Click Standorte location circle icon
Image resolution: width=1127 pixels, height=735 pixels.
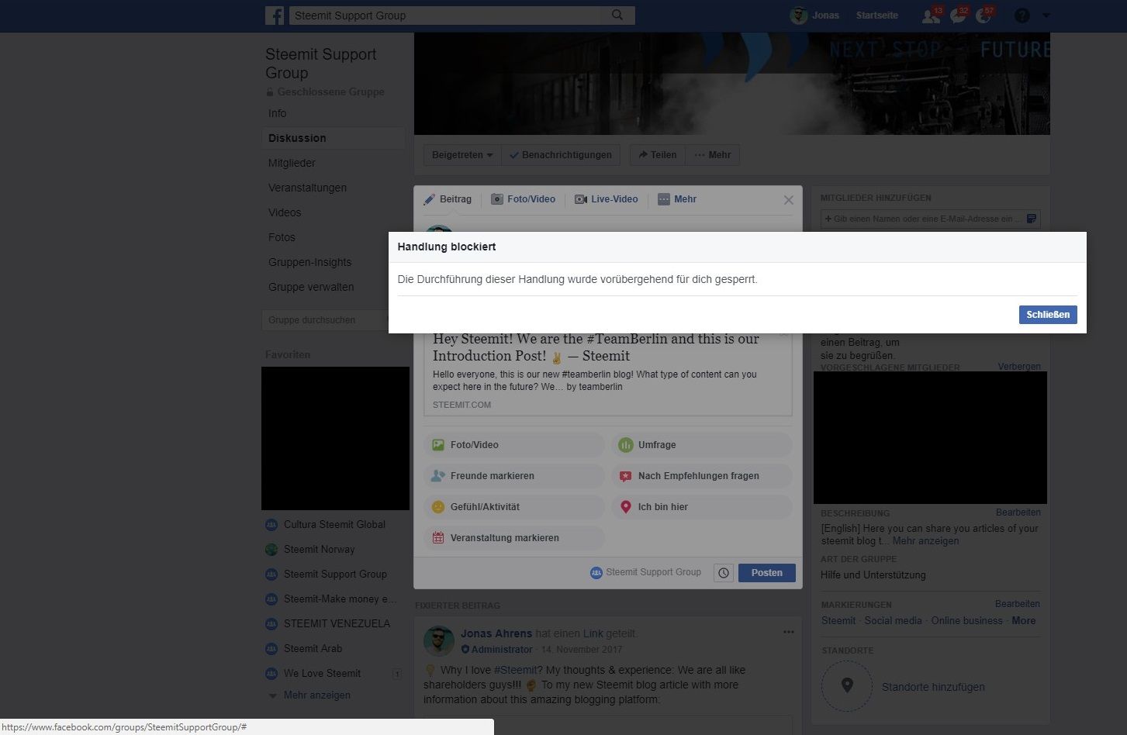(x=847, y=686)
